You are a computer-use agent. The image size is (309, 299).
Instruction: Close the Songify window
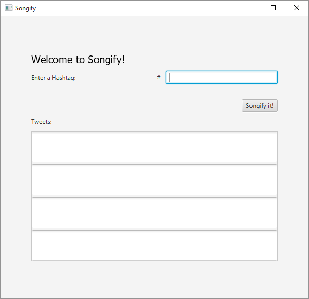tap(296, 8)
